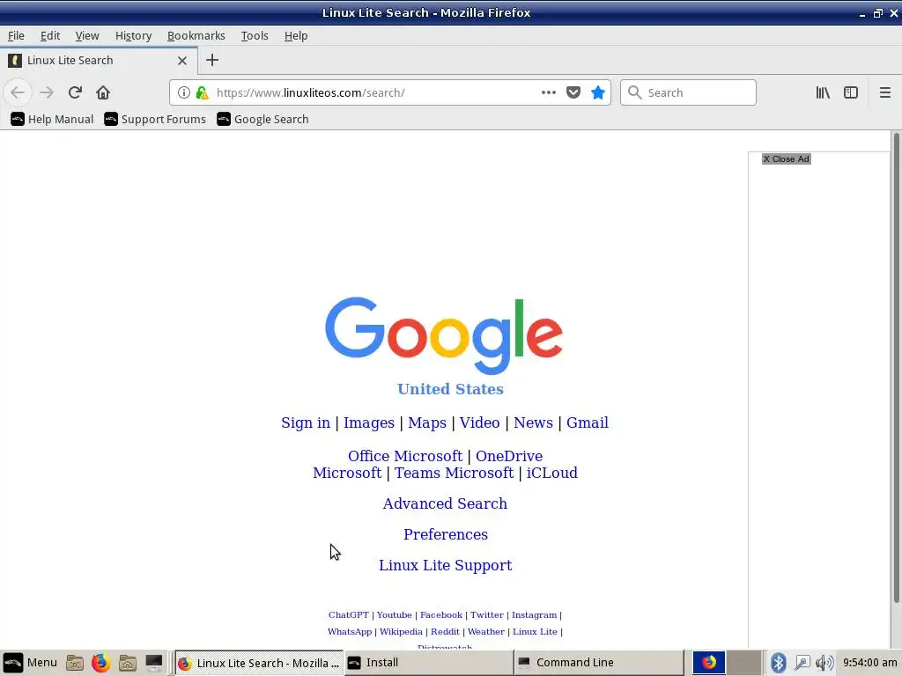Launch Firefox from taskbar launcher icon
Screen dimensions: 902x676
point(100,663)
